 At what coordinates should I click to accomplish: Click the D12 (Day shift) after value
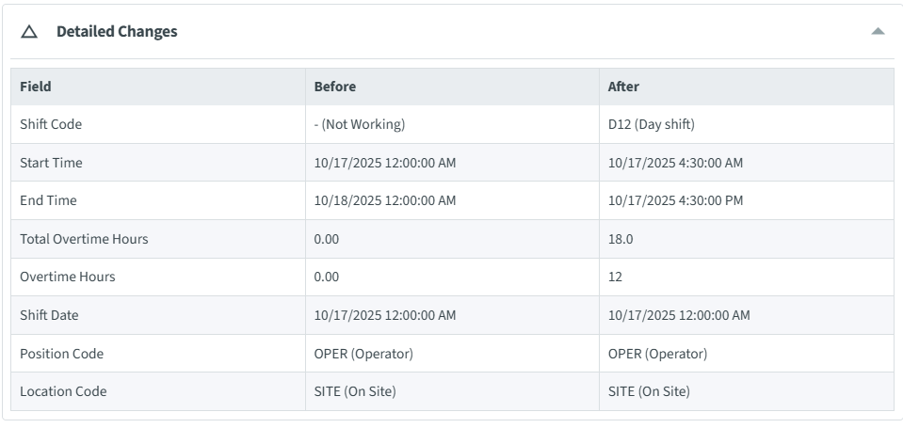(x=652, y=124)
